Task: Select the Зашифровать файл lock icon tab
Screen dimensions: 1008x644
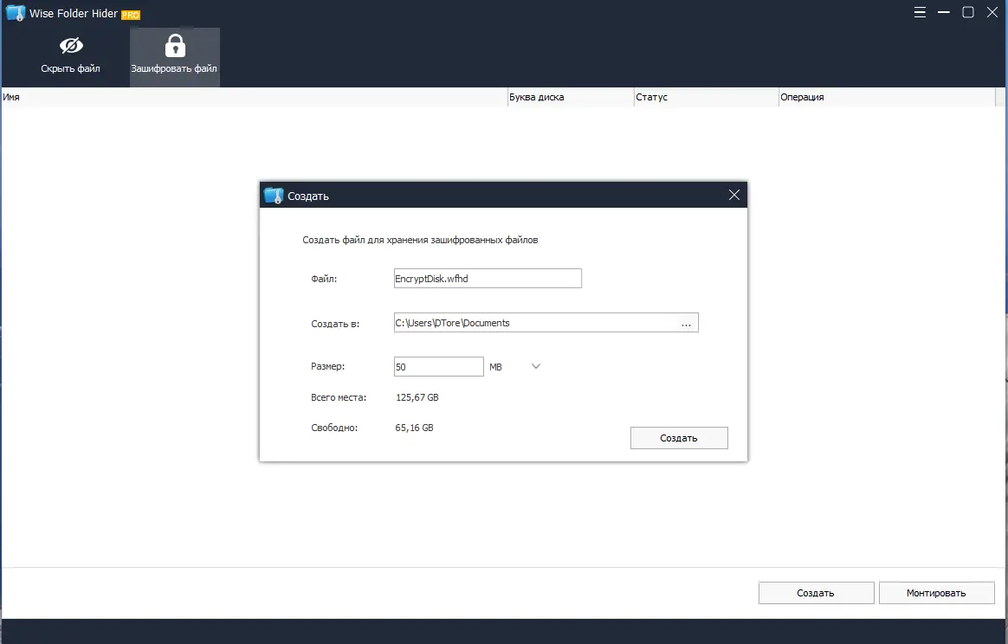Action: click(174, 56)
